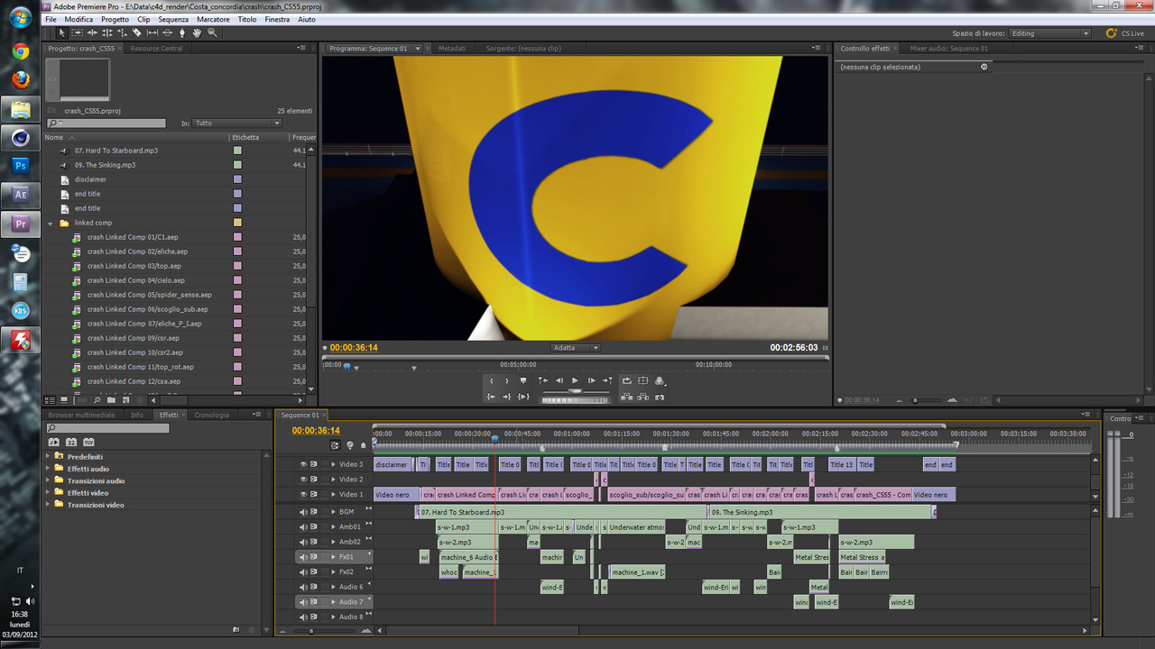Select the Selection arrow tool
The height and width of the screenshot is (649, 1155).
tap(61, 32)
